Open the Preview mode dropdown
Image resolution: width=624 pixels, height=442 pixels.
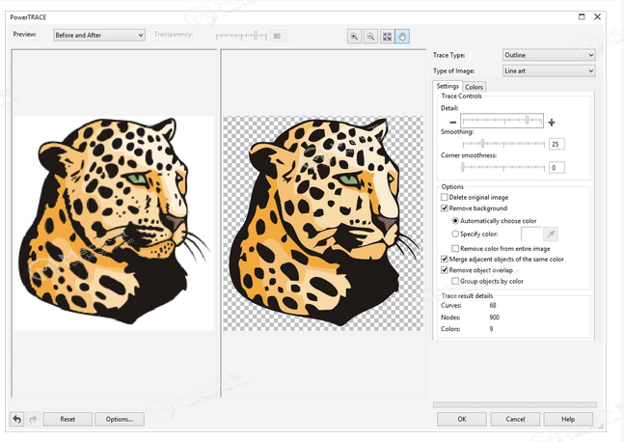tap(98, 35)
